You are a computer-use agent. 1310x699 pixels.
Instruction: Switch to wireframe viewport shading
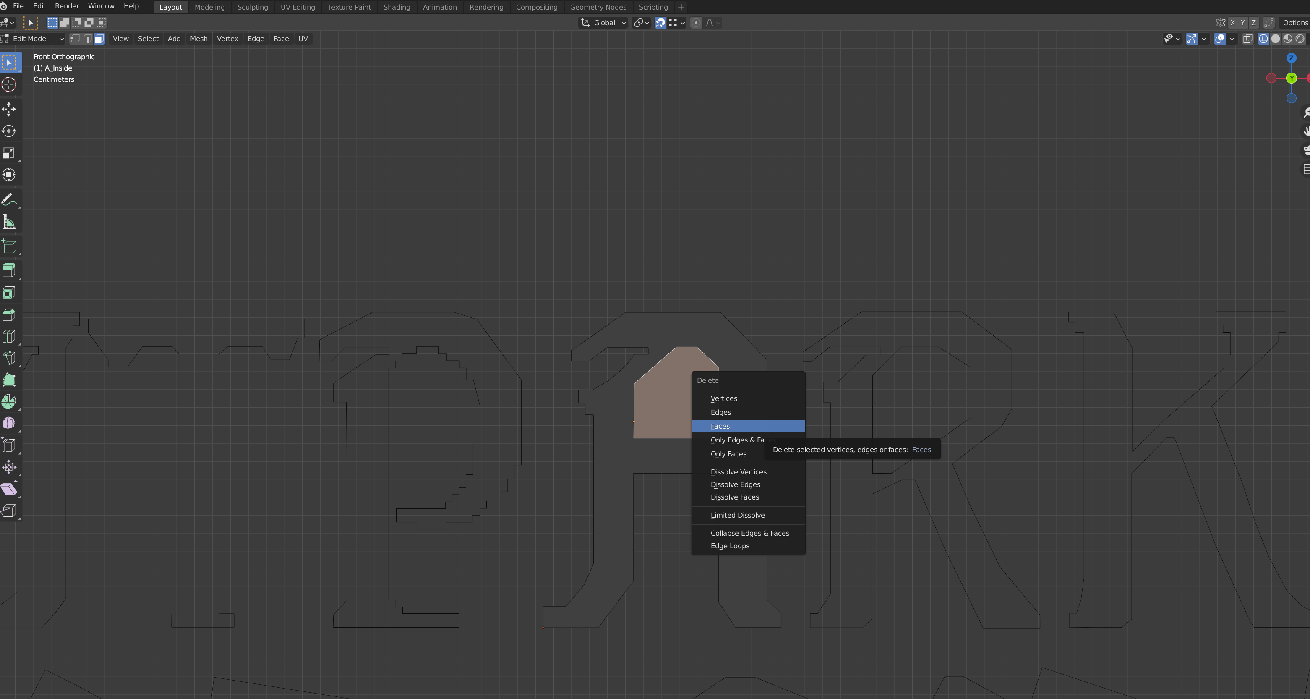point(1263,39)
